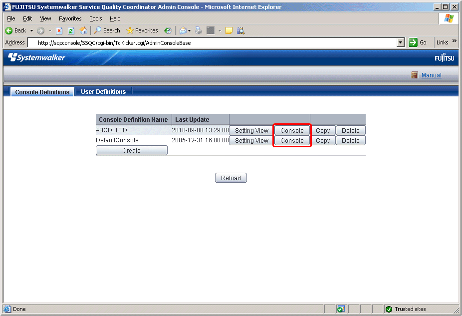
Task: Click the Manual book icon
Action: (415, 75)
